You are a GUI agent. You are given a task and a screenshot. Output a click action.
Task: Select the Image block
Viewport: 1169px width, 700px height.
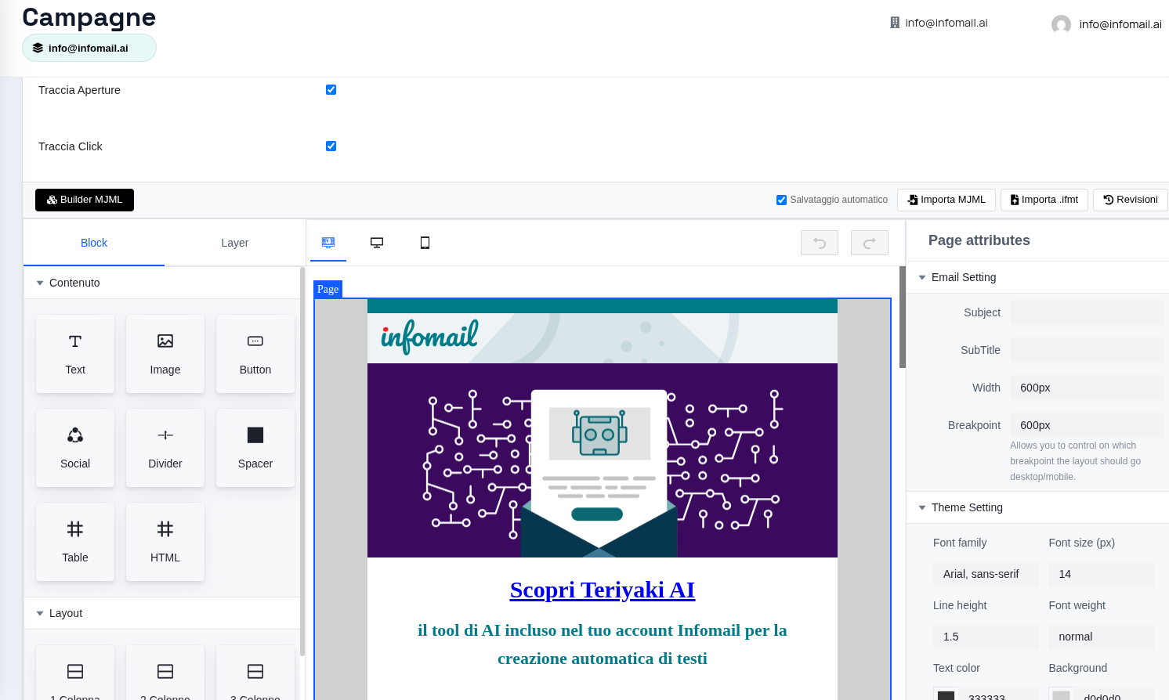pos(165,354)
